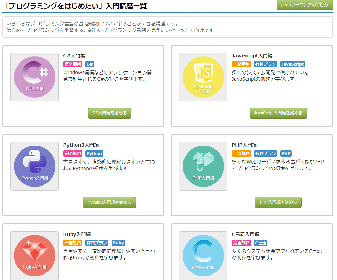Open the PHP入門編 title link
This screenshot has width=337, height=280.
point(244,145)
